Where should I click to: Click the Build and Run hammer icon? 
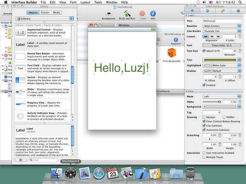point(127,13)
